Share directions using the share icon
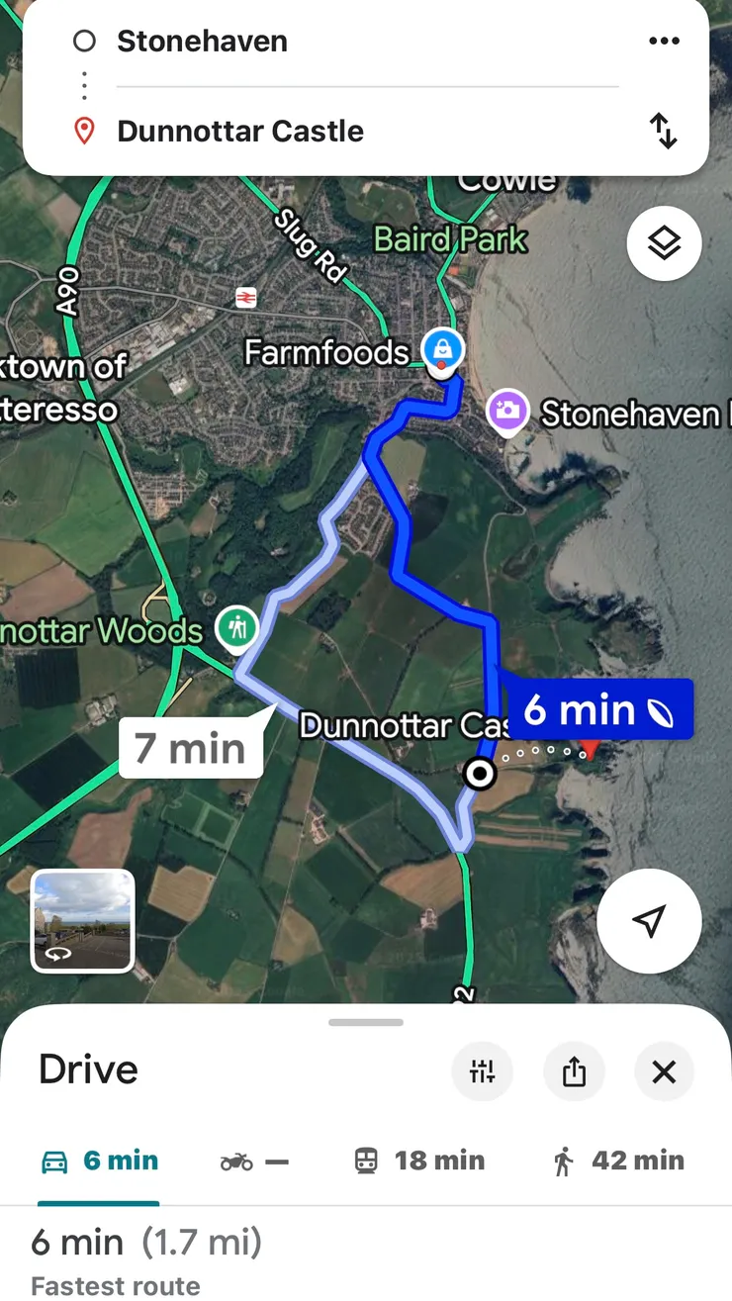This screenshot has height=1301, width=732. [574, 1071]
